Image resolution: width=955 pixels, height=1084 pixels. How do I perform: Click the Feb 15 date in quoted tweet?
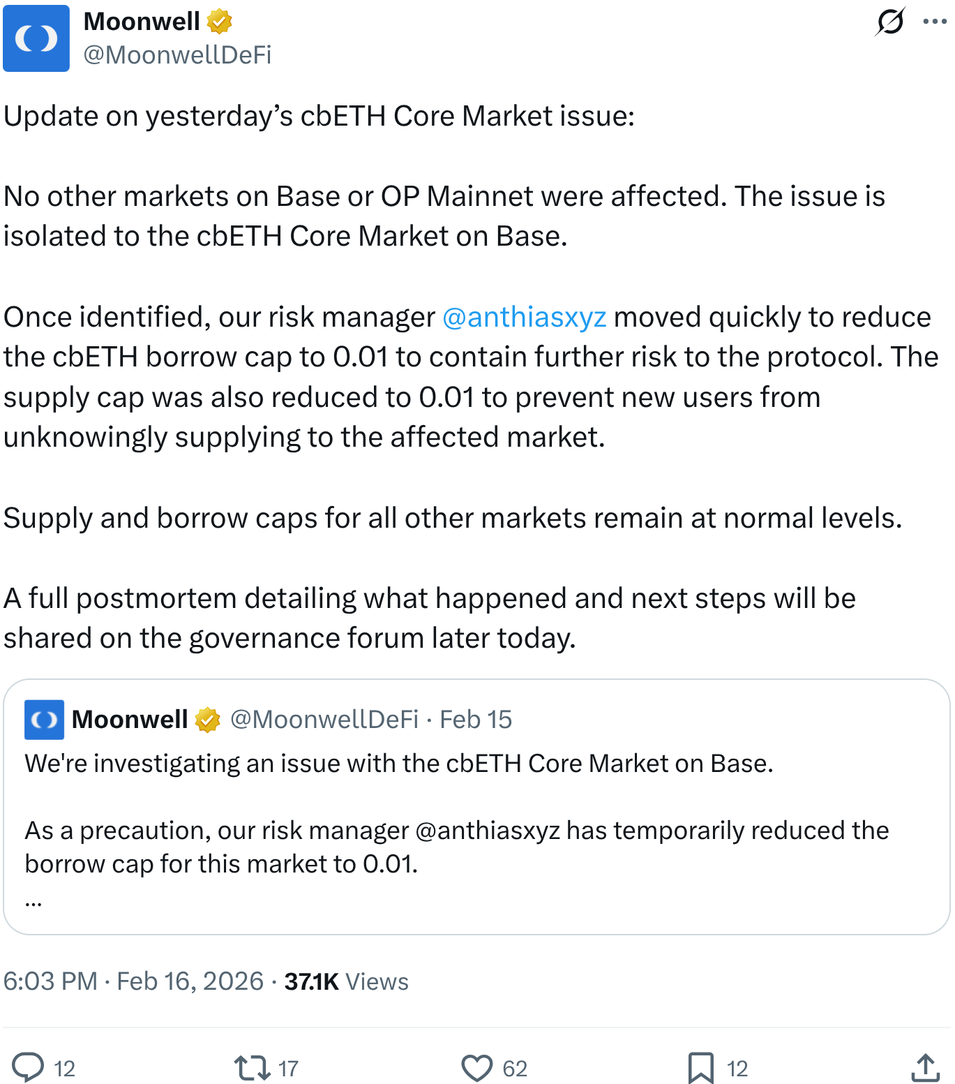(x=476, y=720)
